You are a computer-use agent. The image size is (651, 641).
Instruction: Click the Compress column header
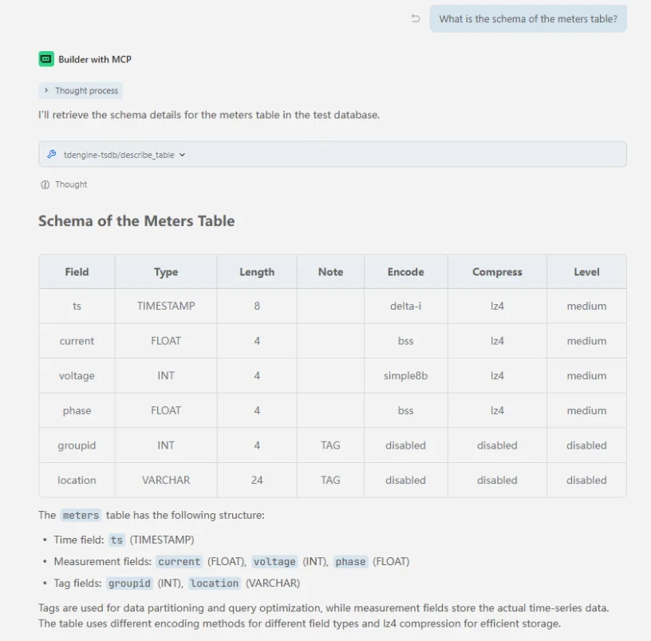(x=497, y=271)
